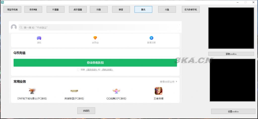Click DNF地下城与勇士(PC游戏) label
This screenshot has height=119, width=258.
coord(32,98)
